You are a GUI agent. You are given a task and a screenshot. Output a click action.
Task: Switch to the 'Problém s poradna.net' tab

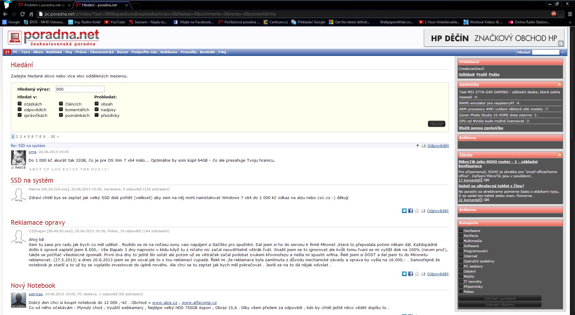click(45, 5)
